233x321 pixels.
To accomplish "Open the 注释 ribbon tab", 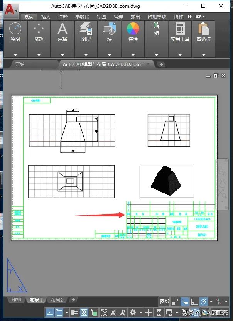I will [x=62, y=17].
